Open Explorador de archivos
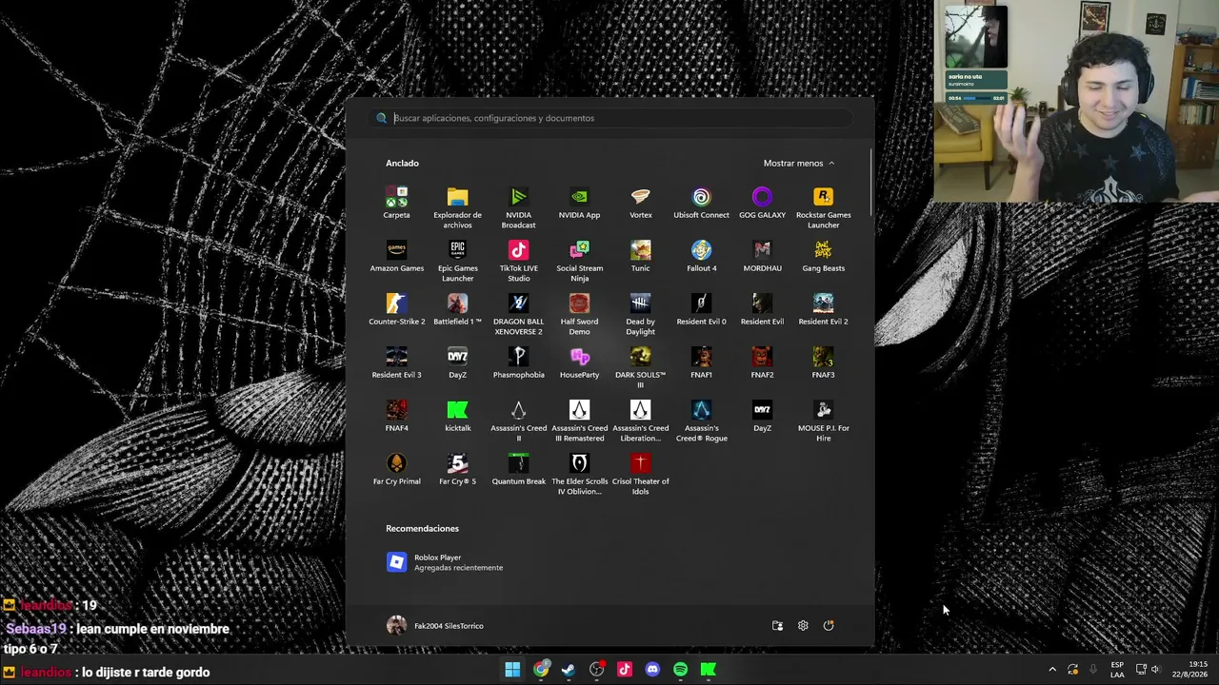1219x685 pixels. click(x=457, y=208)
